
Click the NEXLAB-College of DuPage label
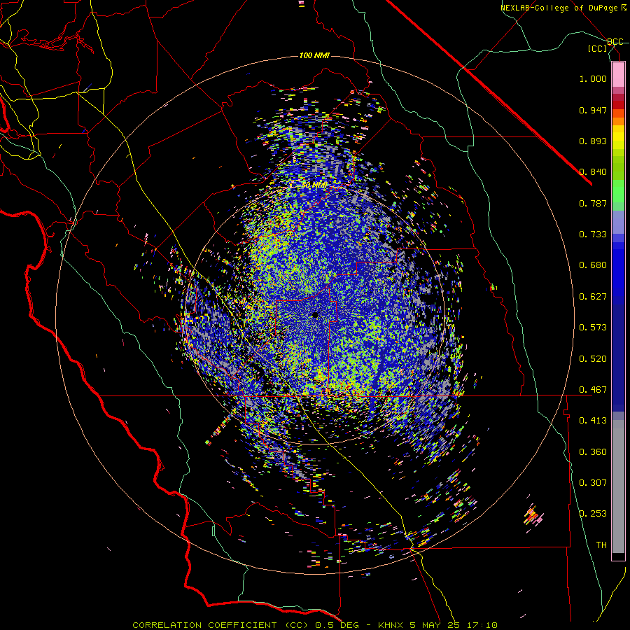[559, 8]
